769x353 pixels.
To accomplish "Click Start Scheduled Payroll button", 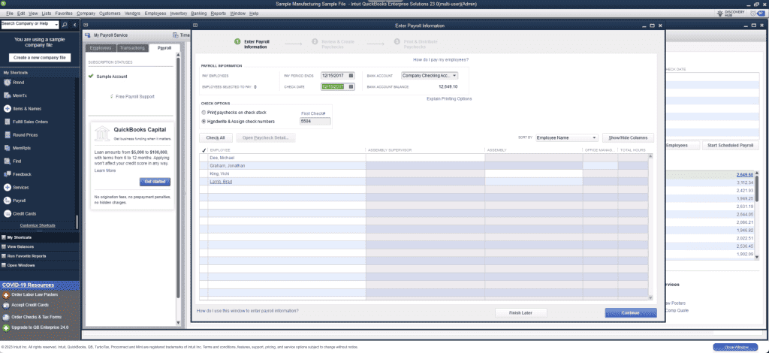I will pos(731,146).
